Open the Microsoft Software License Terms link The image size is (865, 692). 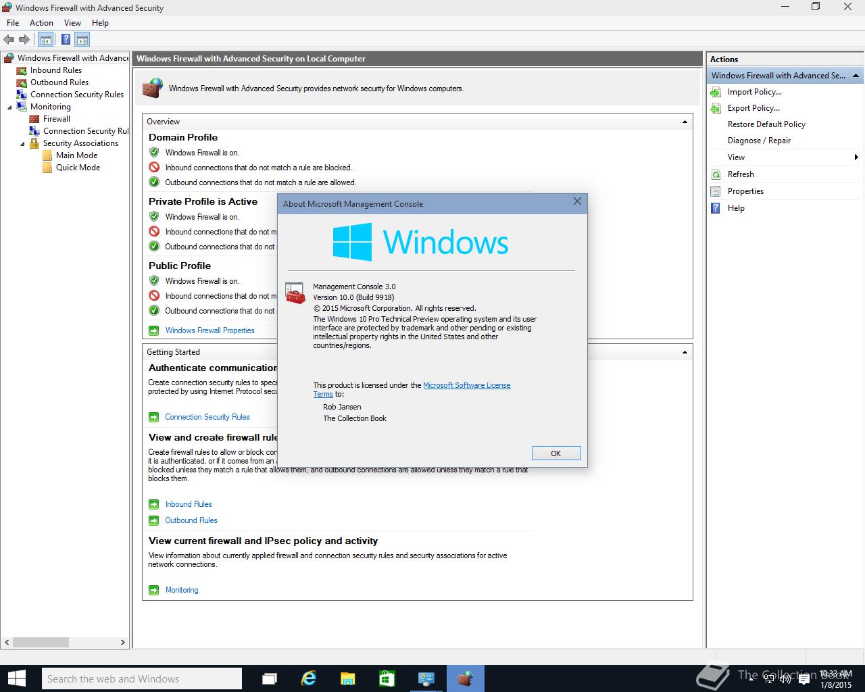(466, 385)
